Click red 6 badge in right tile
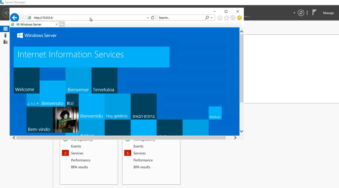This screenshot has height=188, width=339. (128, 153)
